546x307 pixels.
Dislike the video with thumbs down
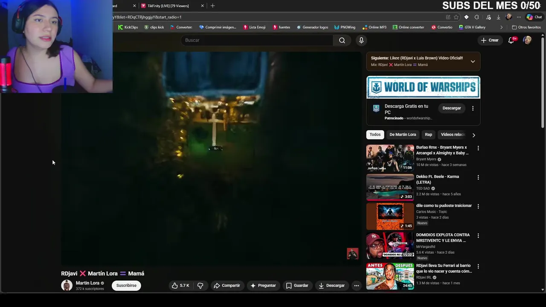(200, 286)
